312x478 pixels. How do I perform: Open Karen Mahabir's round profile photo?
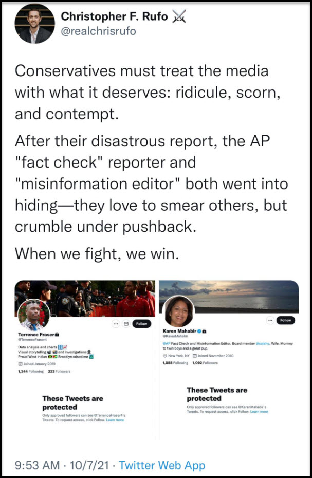178,311
